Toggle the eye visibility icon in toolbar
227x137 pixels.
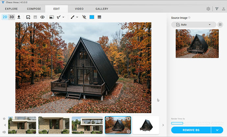coord(42,17)
